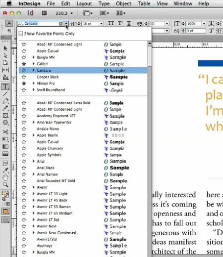Click Paragraph Formatting Controls pilcrow button
The height and width of the screenshot is (257, 223).
click(9, 31)
